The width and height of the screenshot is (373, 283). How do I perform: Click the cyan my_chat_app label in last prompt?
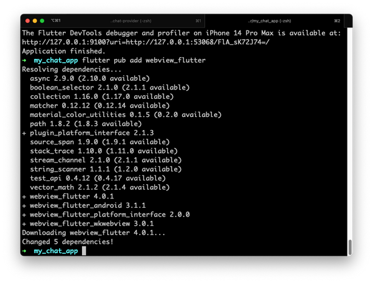coord(56,251)
